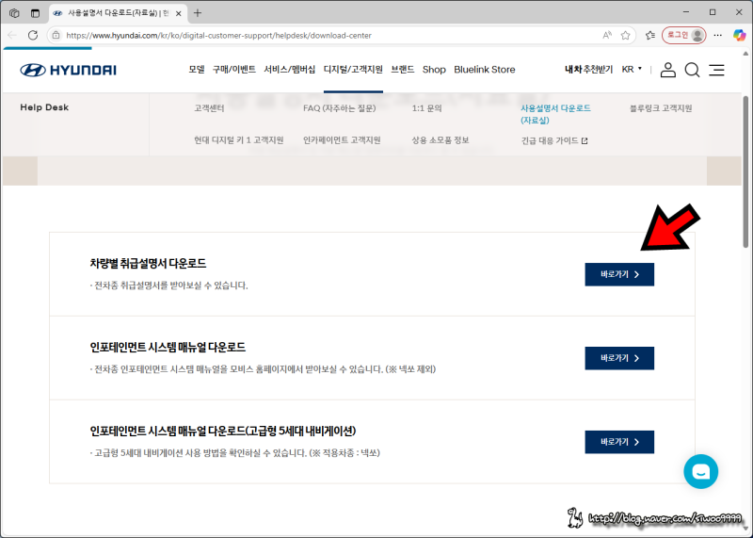
Task: Open the hamburger menu icon
Action: click(x=716, y=70)
